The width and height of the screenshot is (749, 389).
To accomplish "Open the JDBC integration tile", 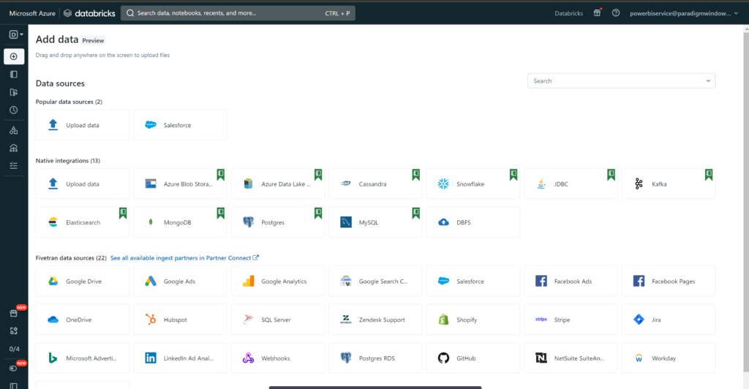I will 571,184.
